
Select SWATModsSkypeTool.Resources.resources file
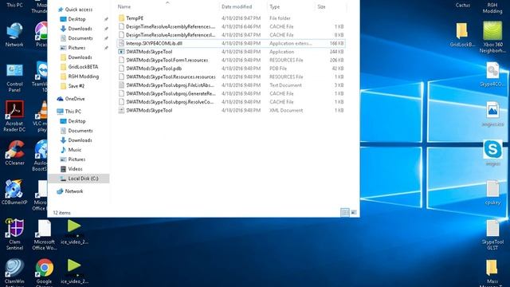pos(231,77)
